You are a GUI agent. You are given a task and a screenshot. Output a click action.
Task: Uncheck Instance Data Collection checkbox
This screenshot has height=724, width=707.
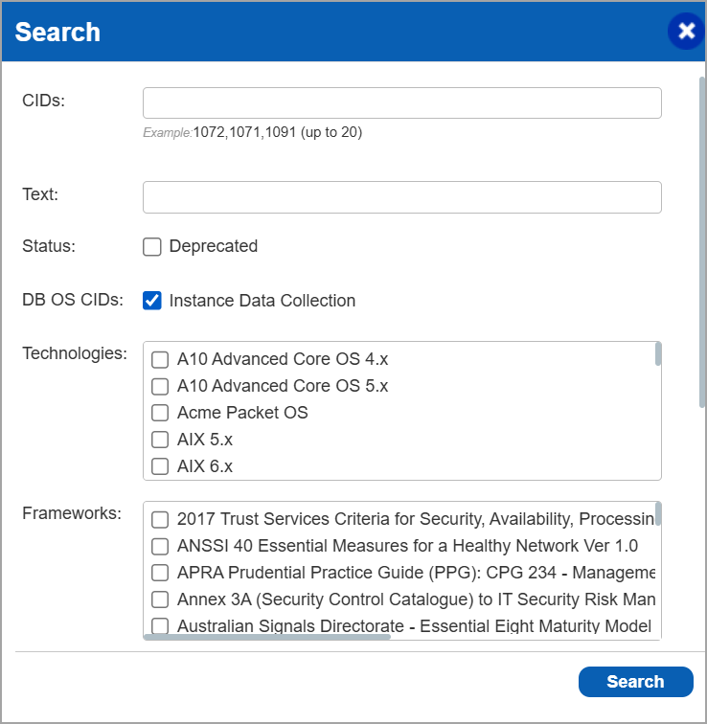(x=152, y=301)
